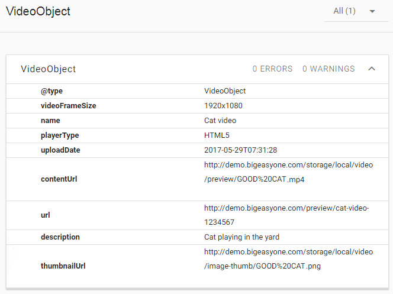The width and height of the screenshot is (393, 294).
Task: Select the @type property row
Action: [x=51, y=91]
